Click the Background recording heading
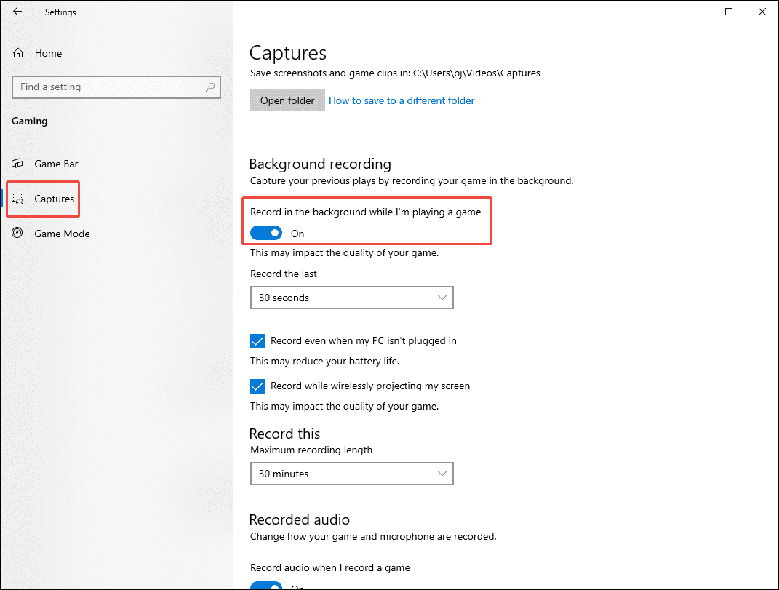 coord(320,164)
